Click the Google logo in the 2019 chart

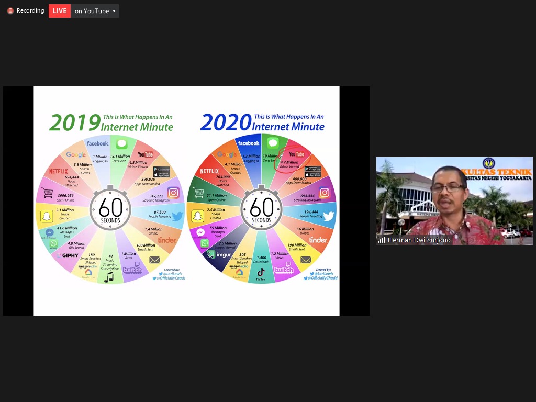click(x=76, y=155)
